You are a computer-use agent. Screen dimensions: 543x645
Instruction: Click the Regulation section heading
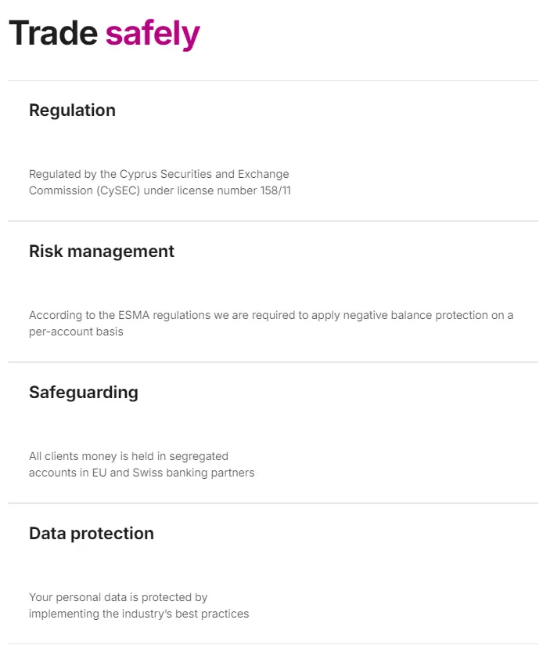coord(72,111)
